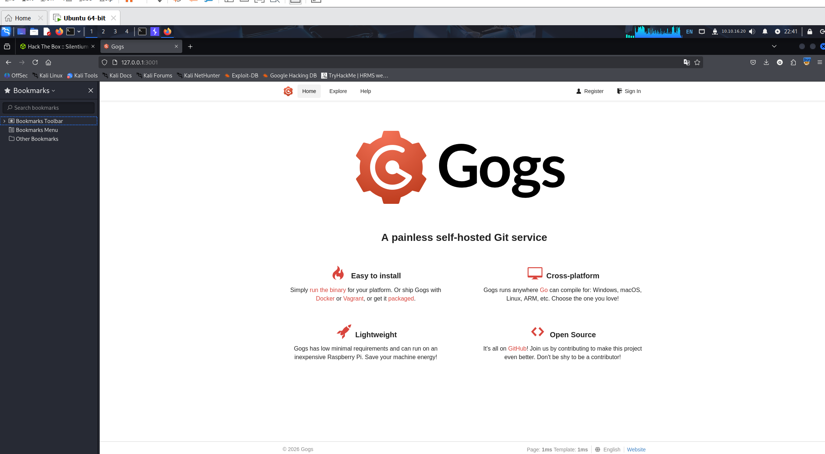The height and width of the screenshot is (454, 825).
Task: Open a new browser tab
Action: pos(190,46)
